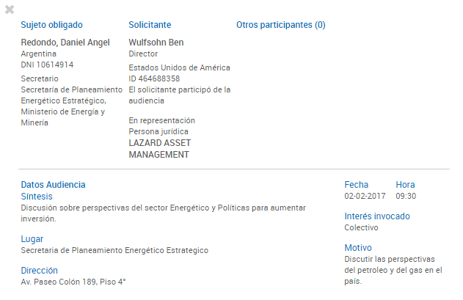
Task: Click the Síntesis label
Action: [37, 197]
